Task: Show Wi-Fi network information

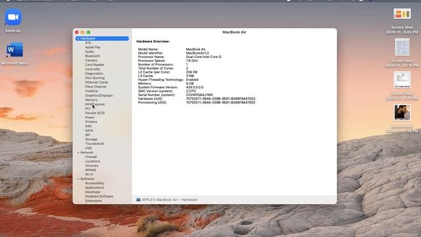Action: pyautogui.click(x=89, y=174)
